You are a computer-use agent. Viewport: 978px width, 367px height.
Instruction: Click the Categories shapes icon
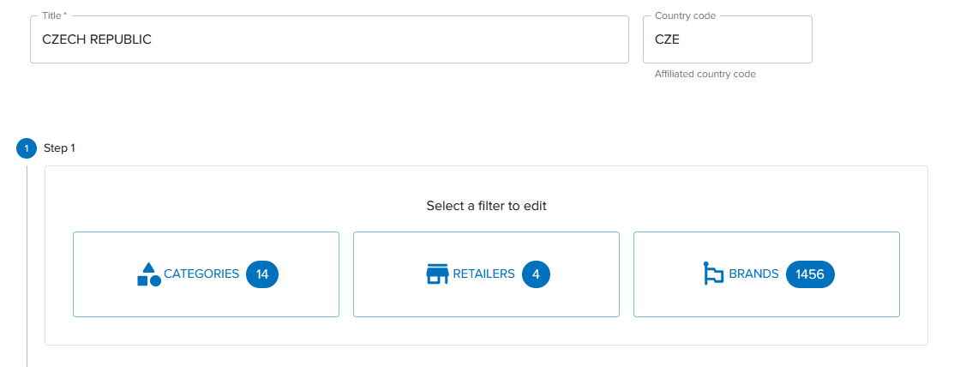coord(149,274)
